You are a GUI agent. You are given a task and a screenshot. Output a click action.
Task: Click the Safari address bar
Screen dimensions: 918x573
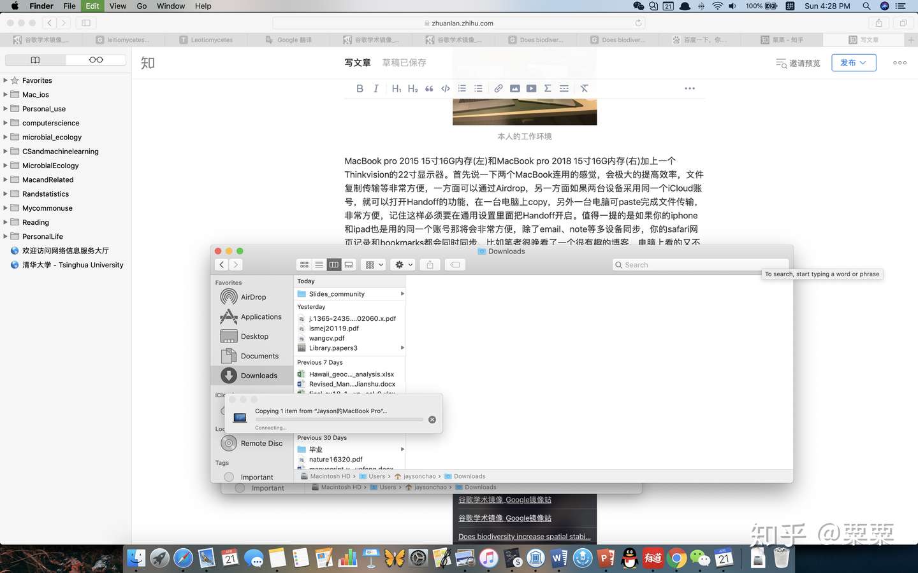[459, 23]
